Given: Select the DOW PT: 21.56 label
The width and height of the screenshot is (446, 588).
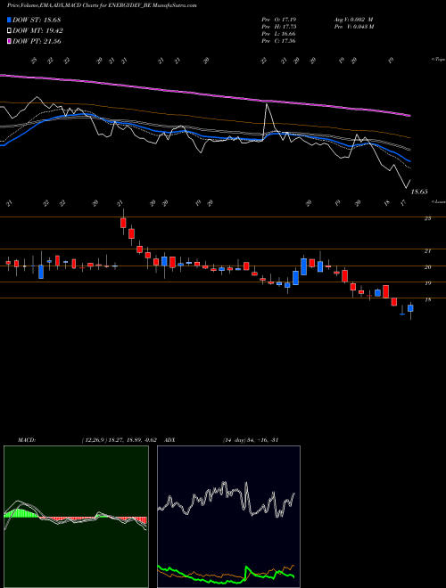Looking at the screenshot, I should [x=37, y=42].
